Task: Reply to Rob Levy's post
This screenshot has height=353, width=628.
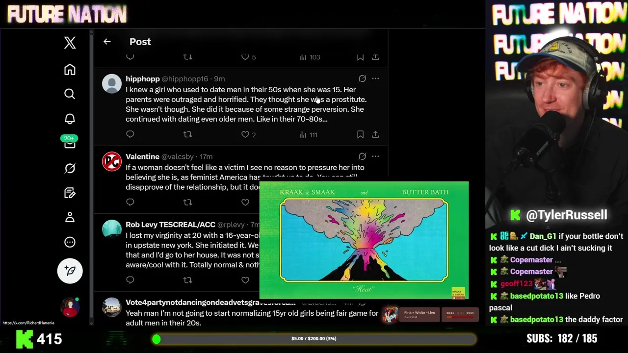Action: click(130, 280)
